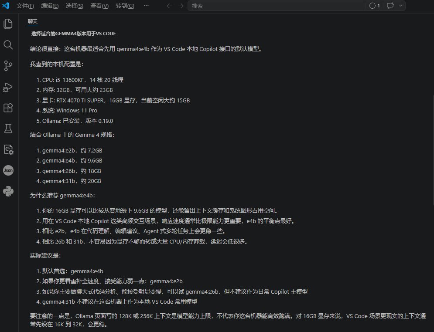Click the VS Code logo icon
The height and width of the screenshot is (332, 434).
click(6, 6)
